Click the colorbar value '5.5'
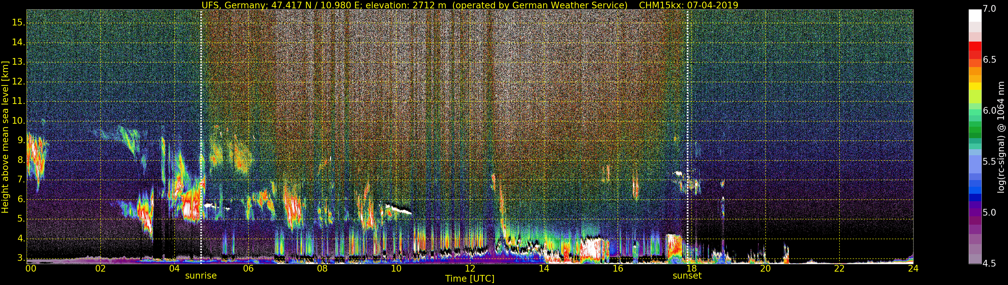 pyautogui.click(x=990, y=162)
